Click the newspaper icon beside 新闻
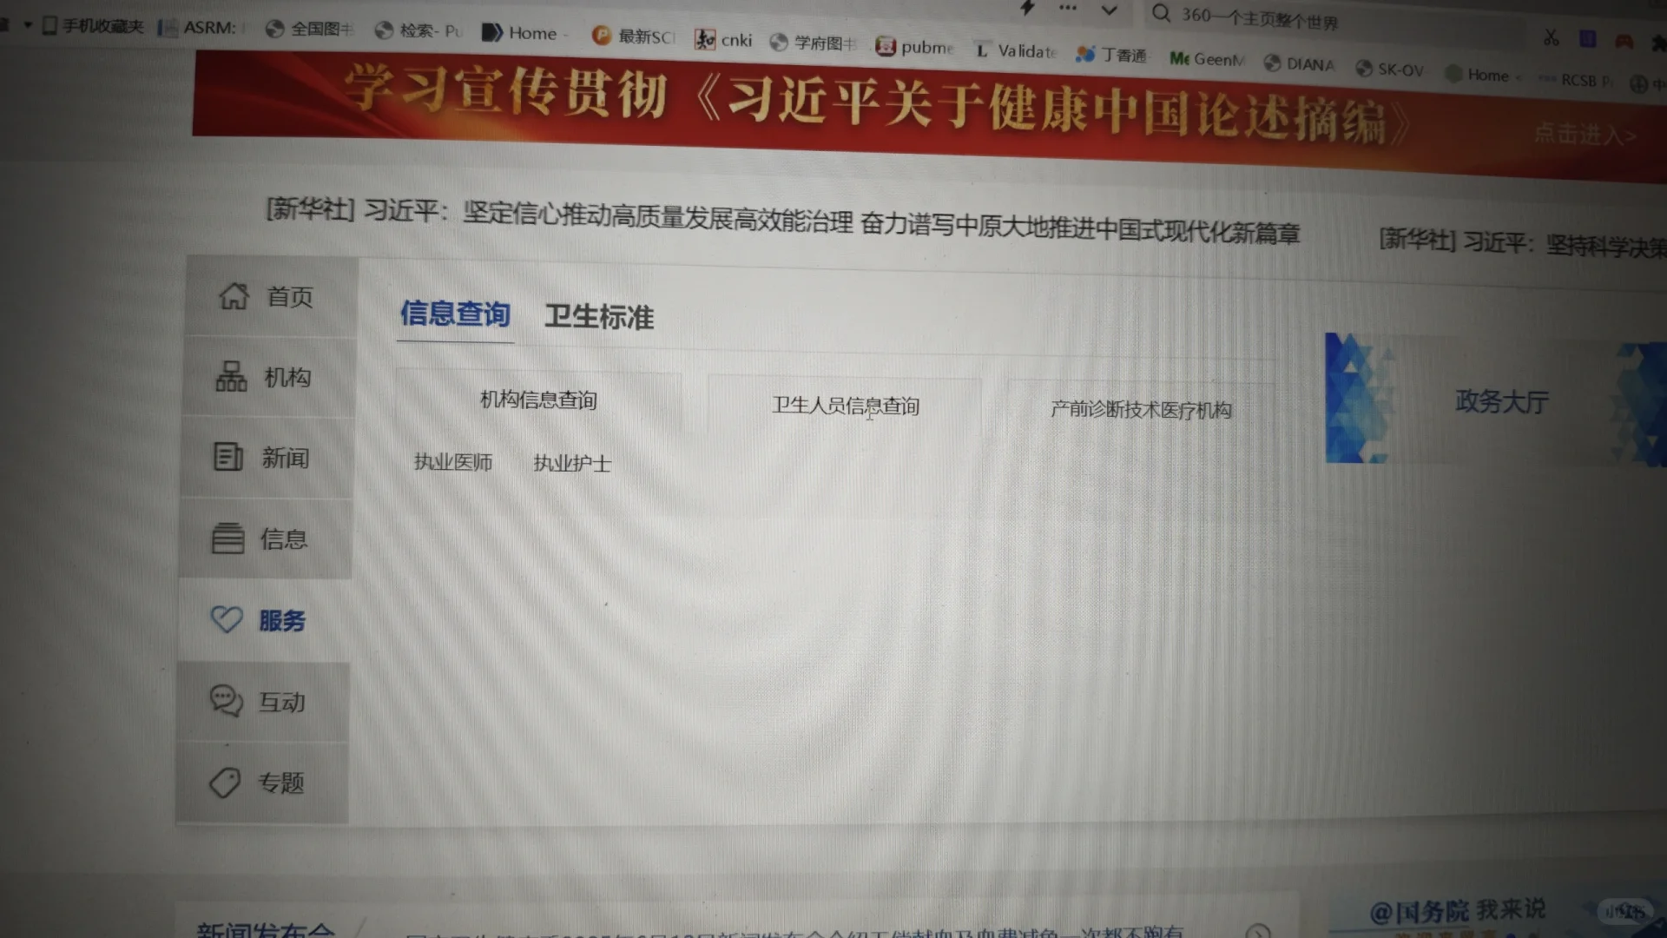This screenshot has height=938, width=1667. point(228,457)
